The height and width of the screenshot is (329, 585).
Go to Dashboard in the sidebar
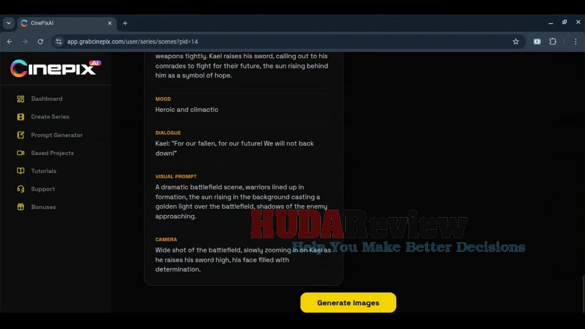47,99
